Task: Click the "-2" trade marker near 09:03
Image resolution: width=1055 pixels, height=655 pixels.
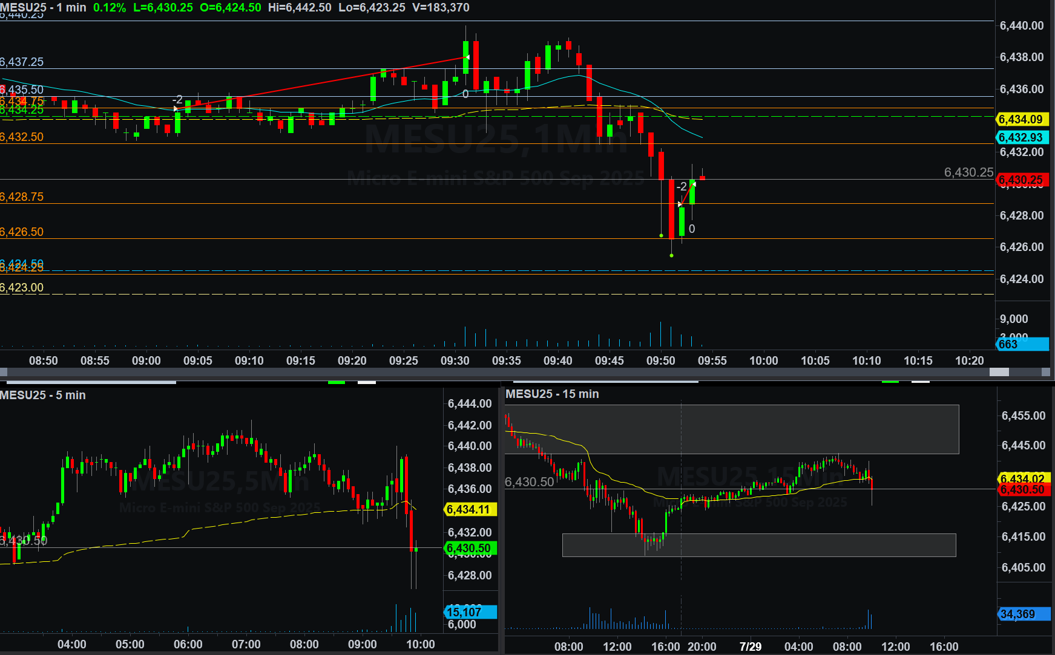Action: pos(177,99)
